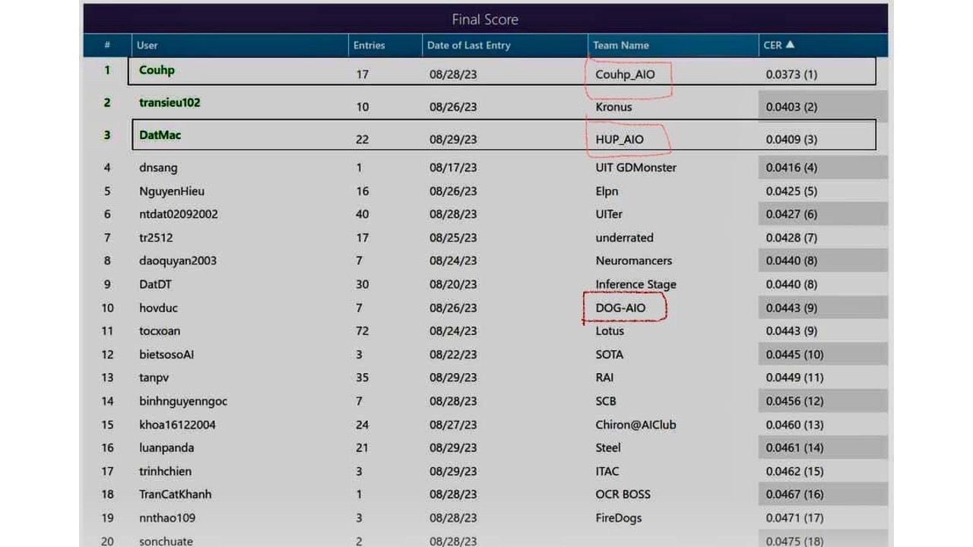Screen dimensions: 973x547
Task: Select the user name dnsang
Action: pyautogui.click(x=158, y=167)
